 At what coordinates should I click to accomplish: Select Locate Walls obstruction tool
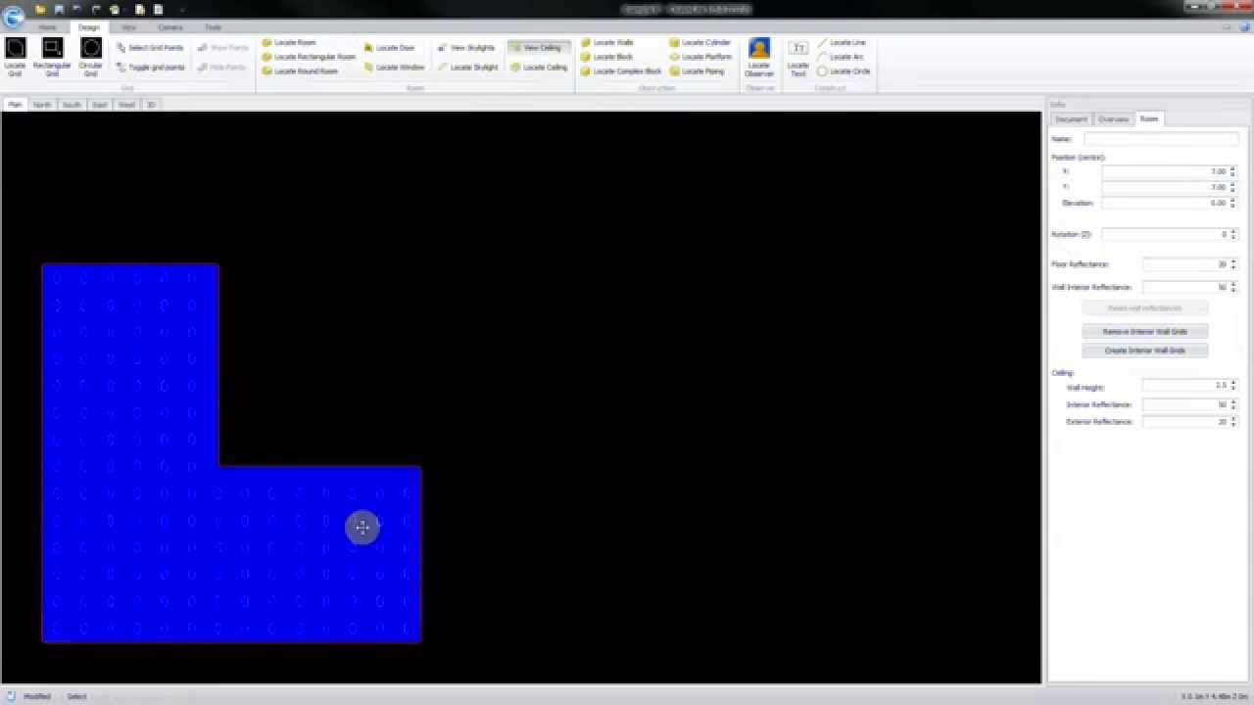pyautogui.click(x=607, y=43)
